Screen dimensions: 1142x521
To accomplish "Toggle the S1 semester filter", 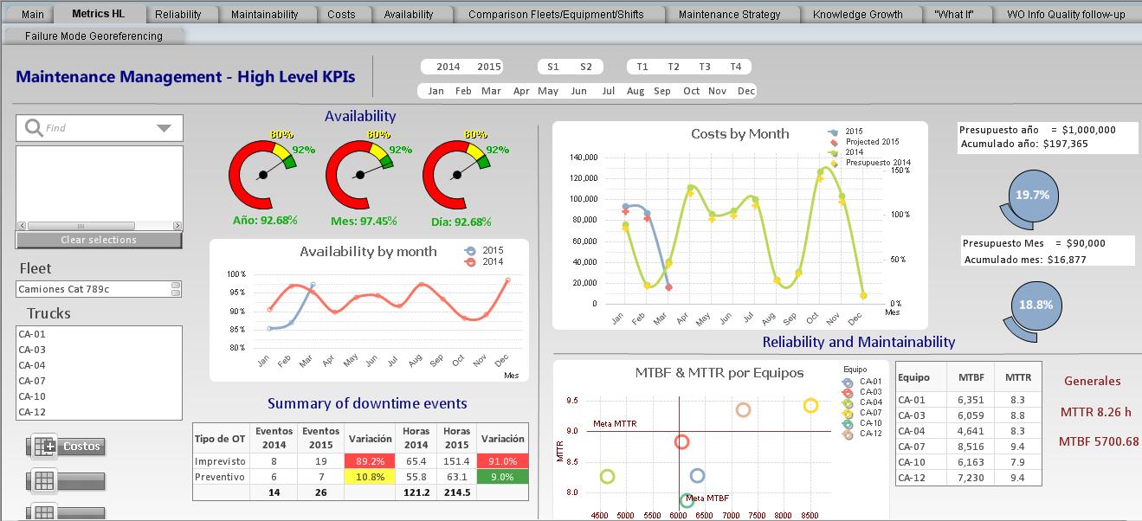I will coord(553,67).
